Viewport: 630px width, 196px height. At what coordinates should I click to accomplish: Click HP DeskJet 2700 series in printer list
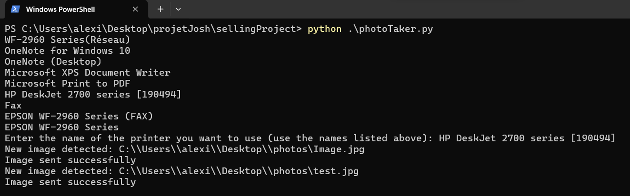click(93, 95)
